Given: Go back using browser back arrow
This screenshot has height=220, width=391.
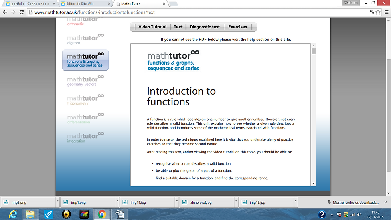Looking at the screenshot, I should pyautogui.click(x=5, y=12).
